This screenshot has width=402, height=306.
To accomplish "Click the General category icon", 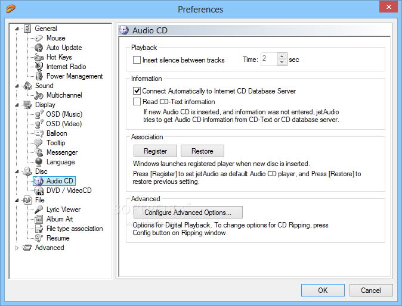I will point(27,29).
